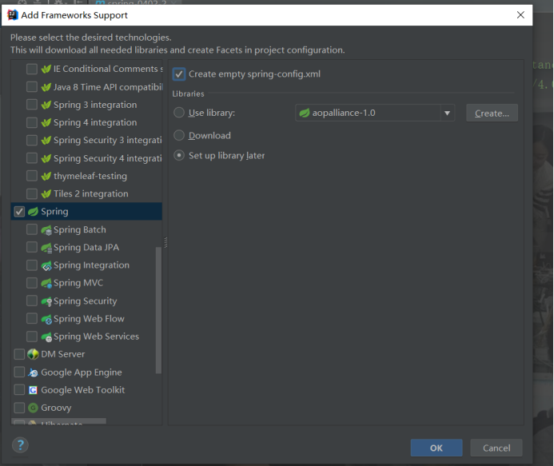Check the thymeleaf-testing checkbox

tap(32, 176)
